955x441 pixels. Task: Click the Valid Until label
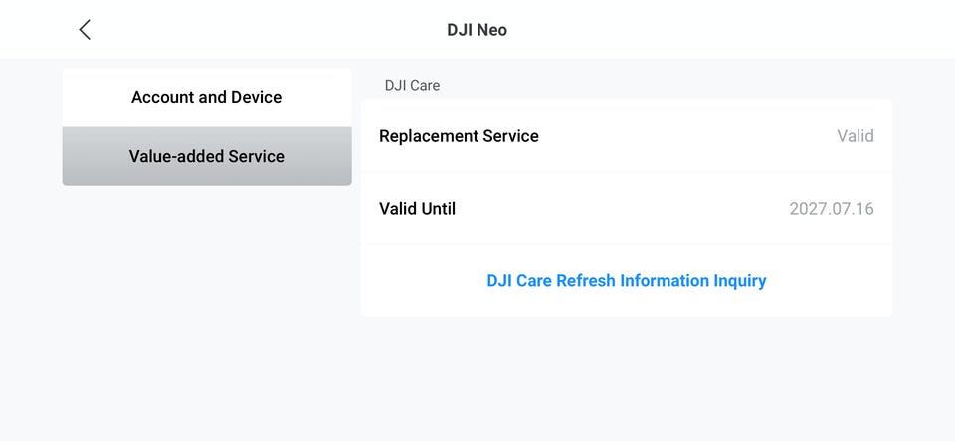417,209
